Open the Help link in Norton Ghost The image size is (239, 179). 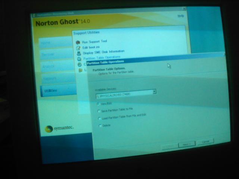tap(181, 16)
